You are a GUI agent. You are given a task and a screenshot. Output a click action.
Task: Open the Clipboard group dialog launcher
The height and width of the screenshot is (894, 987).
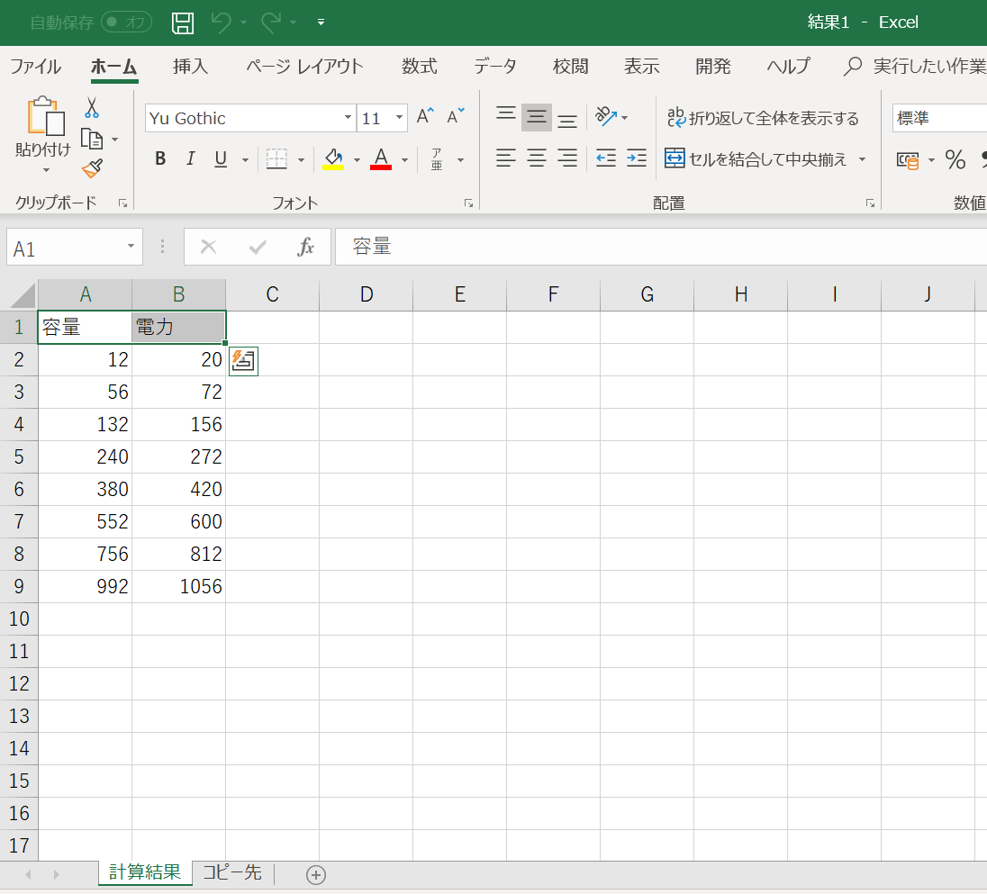(x=122, y=203)
